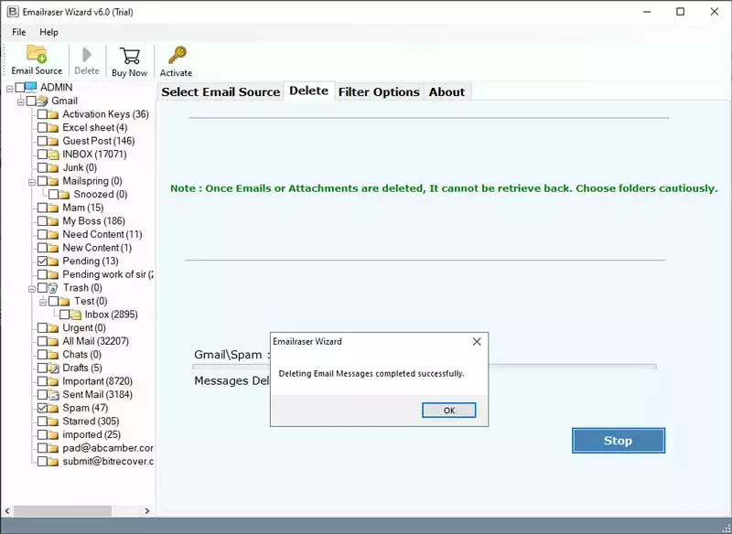Click the Chats folder icon
This screenshot has height=534, width=732.
[53, 355]
